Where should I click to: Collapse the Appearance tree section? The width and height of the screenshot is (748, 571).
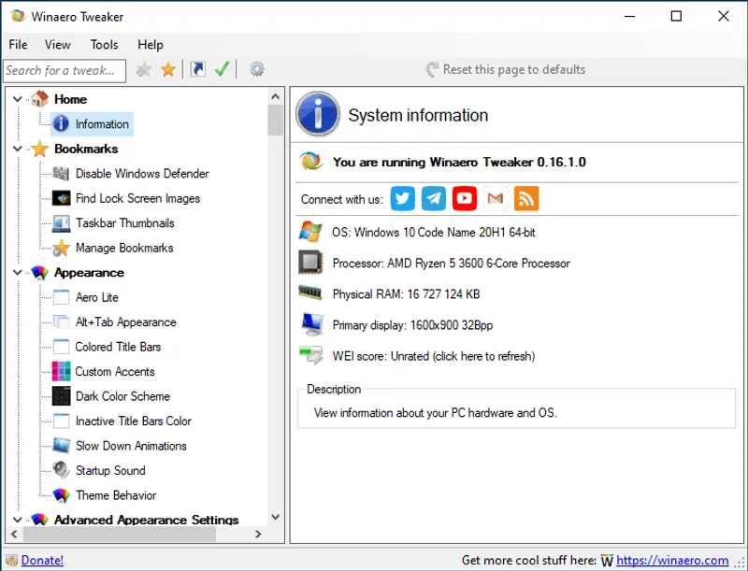(x=16, y=272)
